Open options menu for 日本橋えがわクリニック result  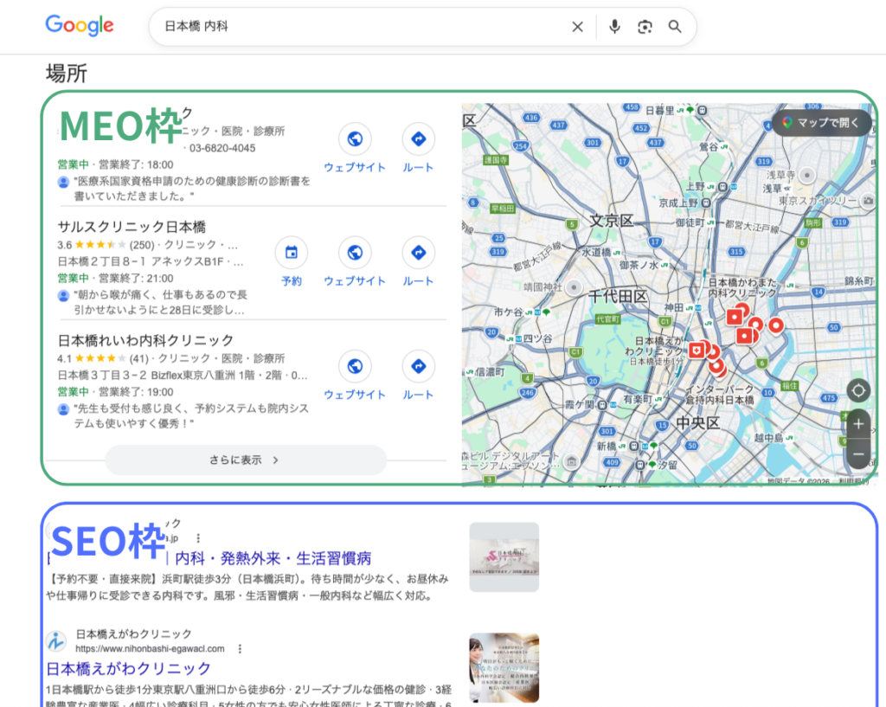[241, 649]
